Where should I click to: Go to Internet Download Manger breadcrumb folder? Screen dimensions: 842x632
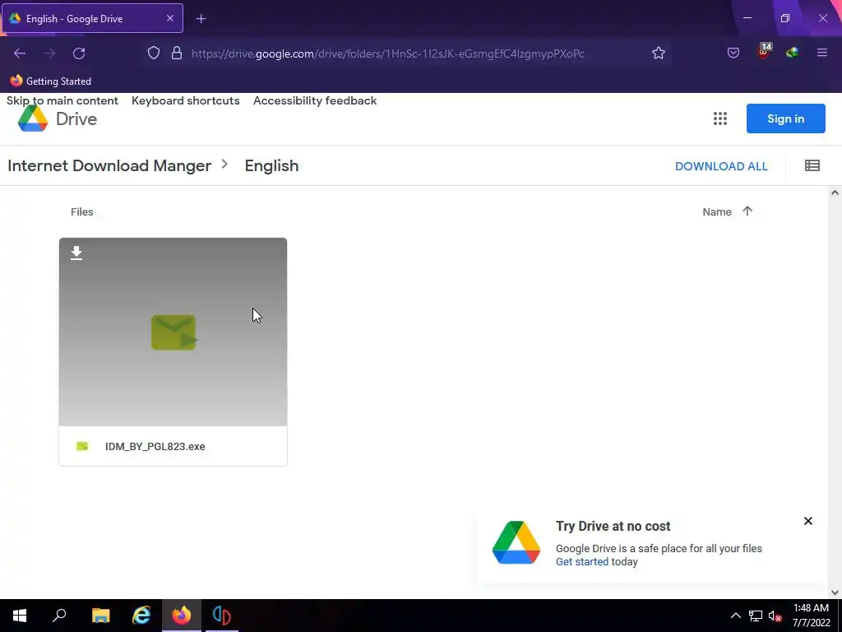click(x=109, y=165)
